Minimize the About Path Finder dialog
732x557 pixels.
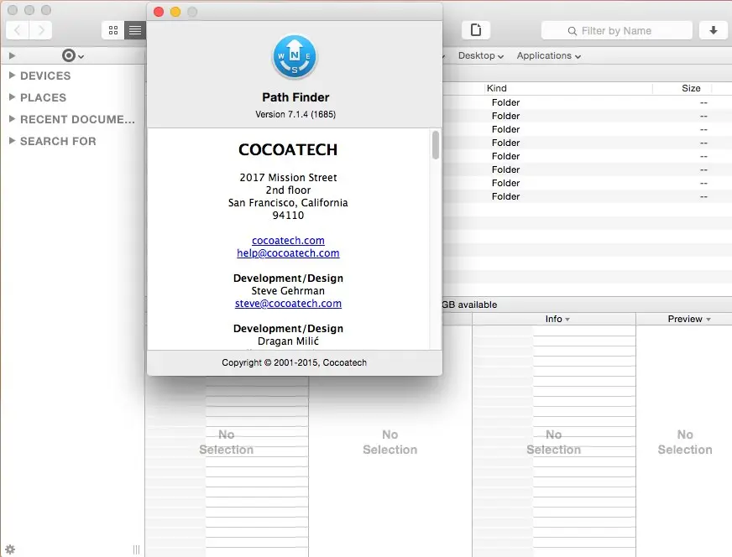(175, 12)
